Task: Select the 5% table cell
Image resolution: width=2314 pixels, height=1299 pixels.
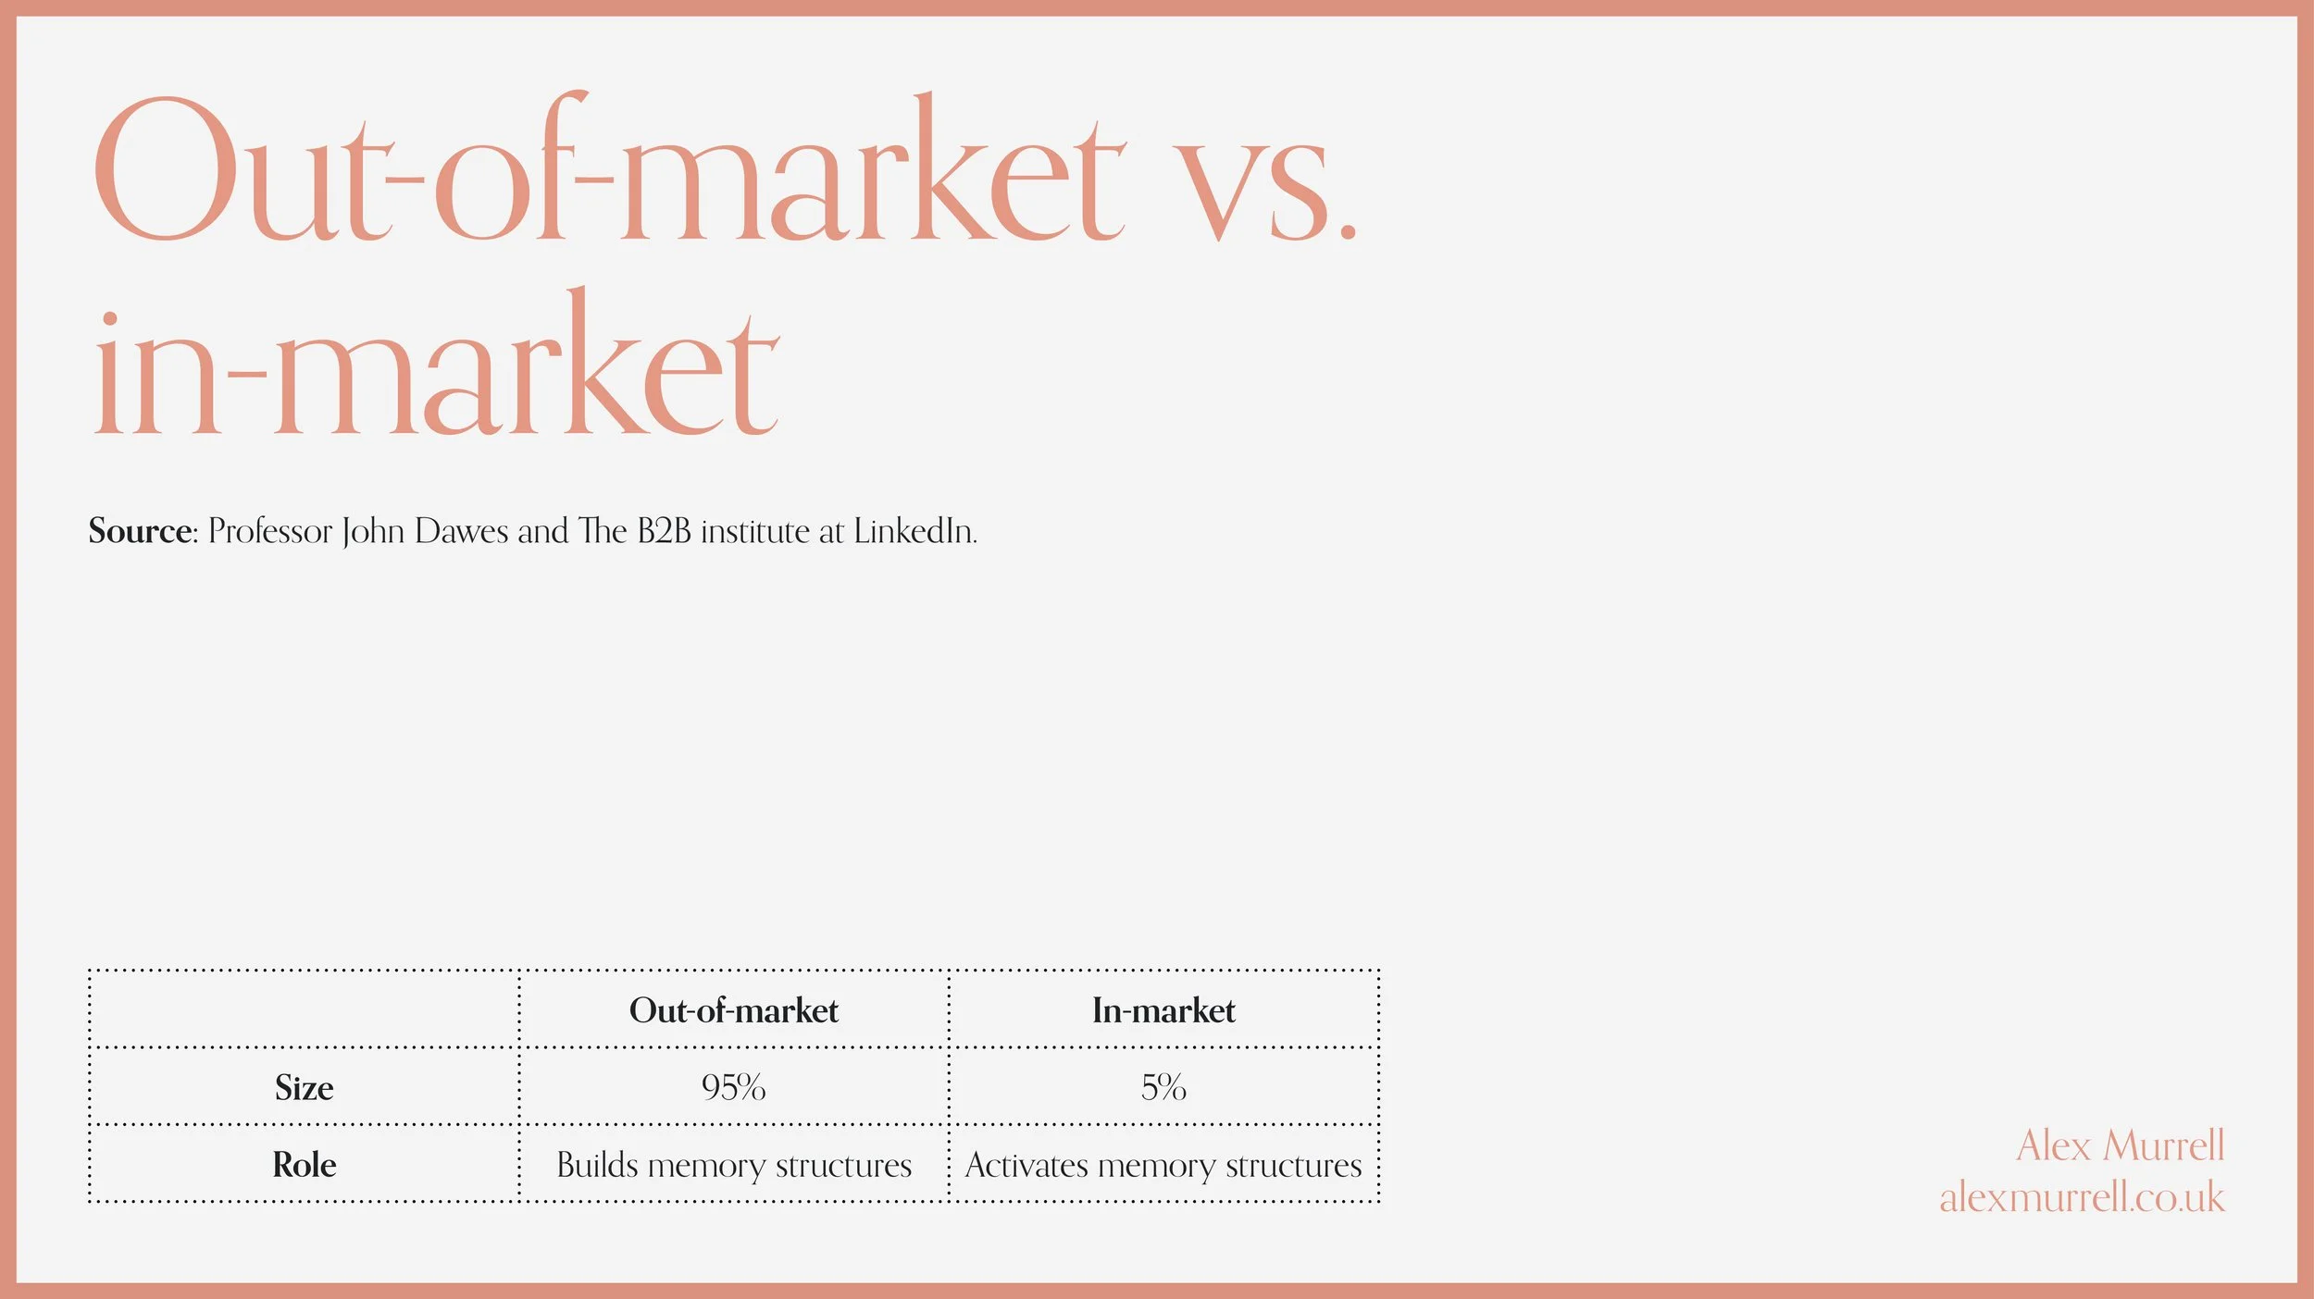Action: [x=1163, y=1087]
